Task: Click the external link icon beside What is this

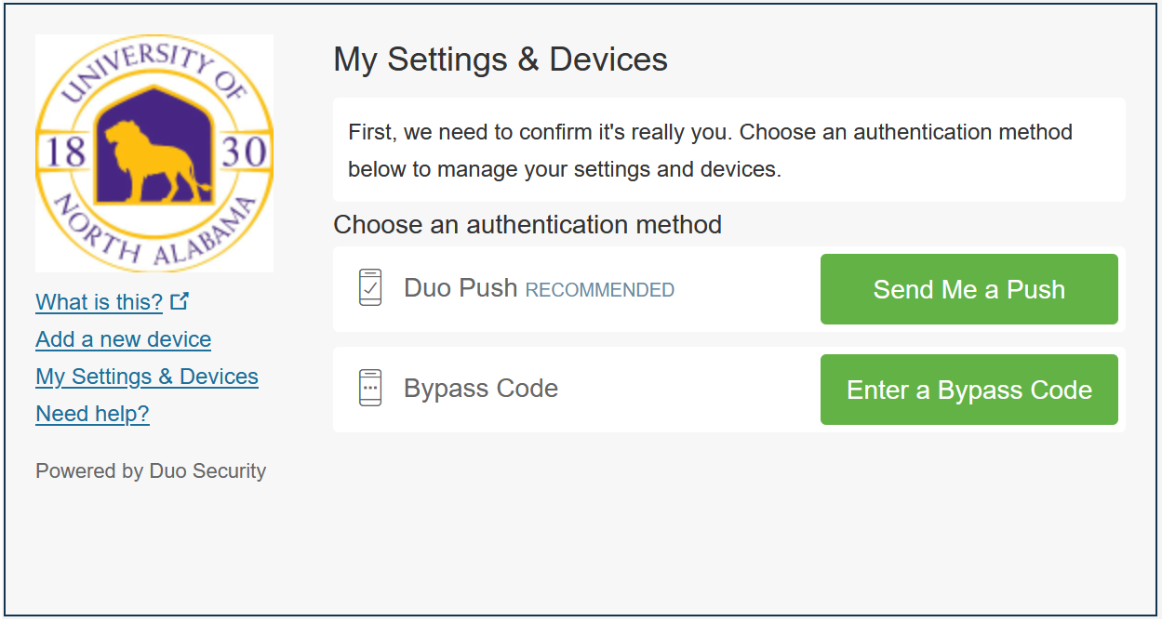Action: (x=180, y=301)
